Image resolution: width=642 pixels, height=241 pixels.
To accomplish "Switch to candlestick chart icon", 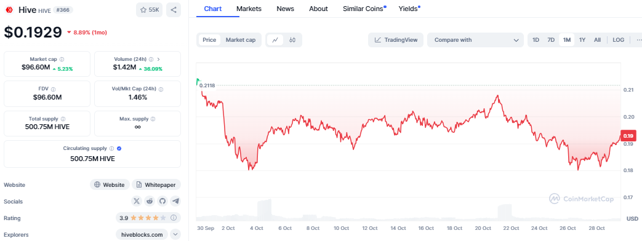I will click(292, 40).
